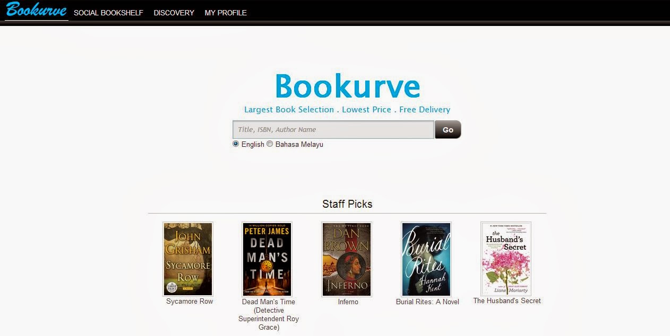Open The Husband's Secret book cover

[506, 259]
